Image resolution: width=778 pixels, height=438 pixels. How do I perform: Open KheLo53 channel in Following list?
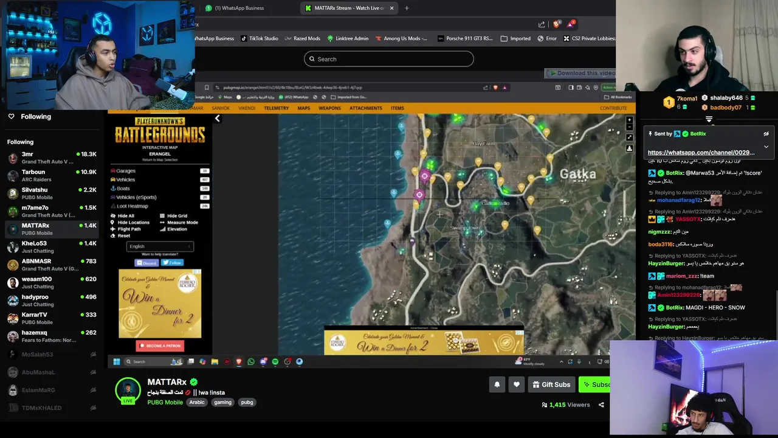(52, 247)
